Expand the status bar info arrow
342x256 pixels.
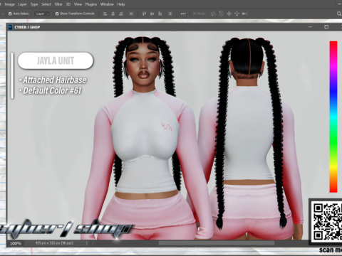(x=86, y=243)
